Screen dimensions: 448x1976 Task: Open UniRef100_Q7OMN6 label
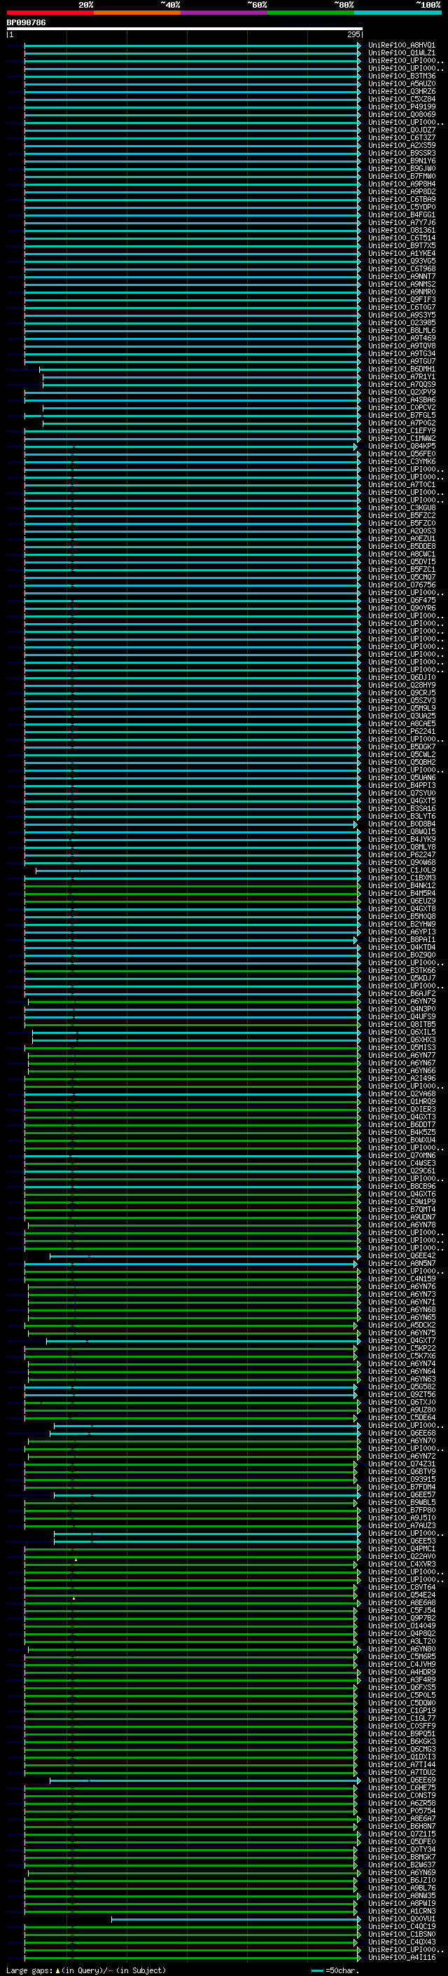(x=402, y=1155)
